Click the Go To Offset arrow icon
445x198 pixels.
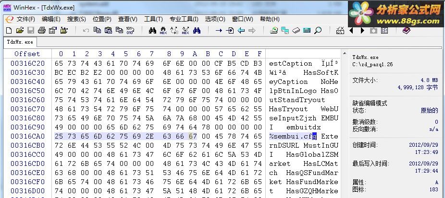(219, 30)
